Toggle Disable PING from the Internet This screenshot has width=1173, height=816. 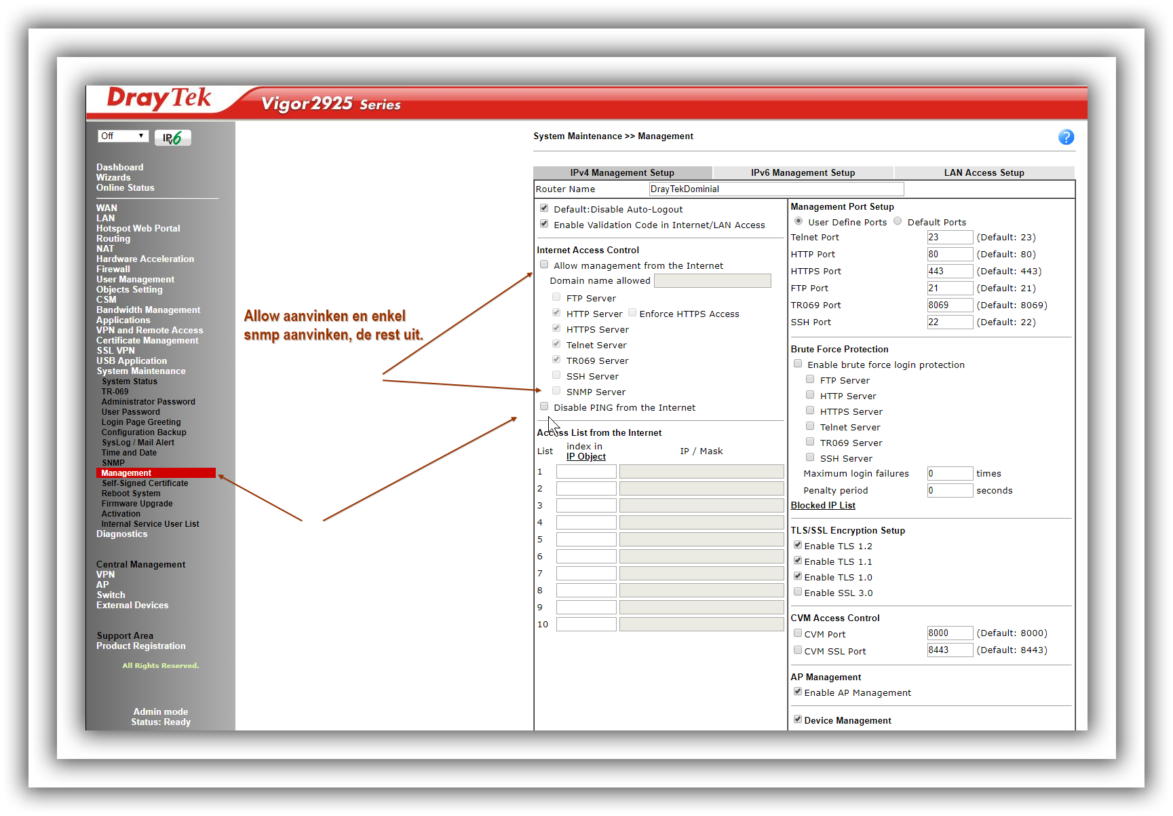click(x=544, y=407)
